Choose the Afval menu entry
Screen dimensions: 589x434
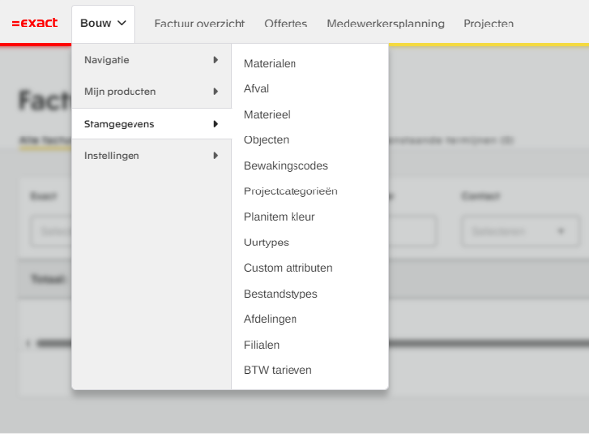(256, 89)
